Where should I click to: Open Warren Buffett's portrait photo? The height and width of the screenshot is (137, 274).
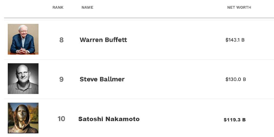[x=23, y=39]
